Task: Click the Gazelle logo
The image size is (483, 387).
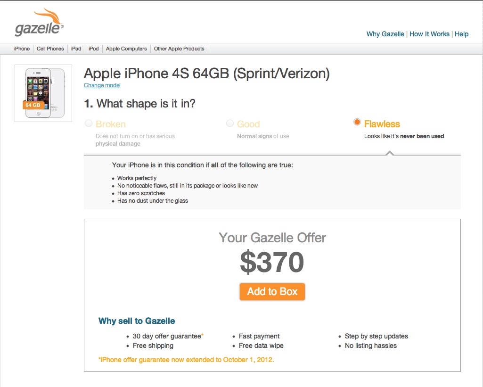Action: [x=39, y=23]
